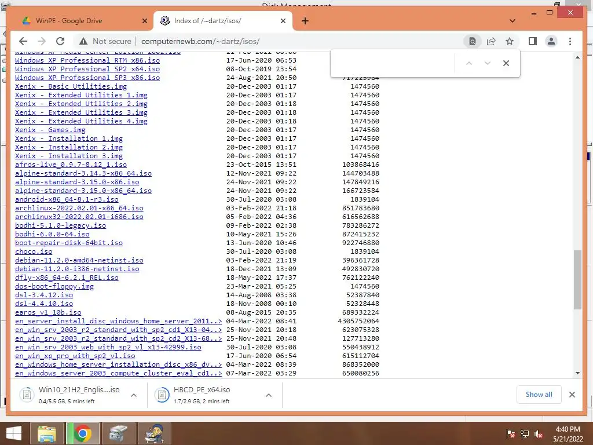Click the address bar URL
The width and height of the screenshot is (593, 445).
(x=200, y=41)
